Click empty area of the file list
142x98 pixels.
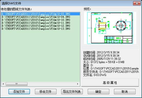point(40,56)
